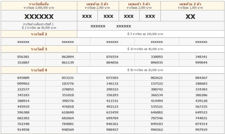Select number 914958 in last row
Image resolution: width=225 pixels, height=134 pixels.
23,129
